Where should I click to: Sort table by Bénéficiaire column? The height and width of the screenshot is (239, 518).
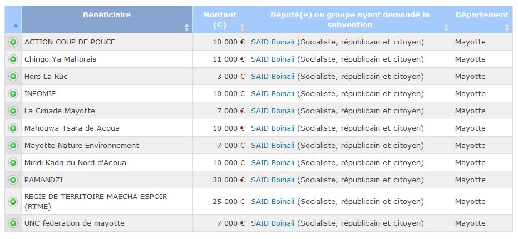point(107,15)
